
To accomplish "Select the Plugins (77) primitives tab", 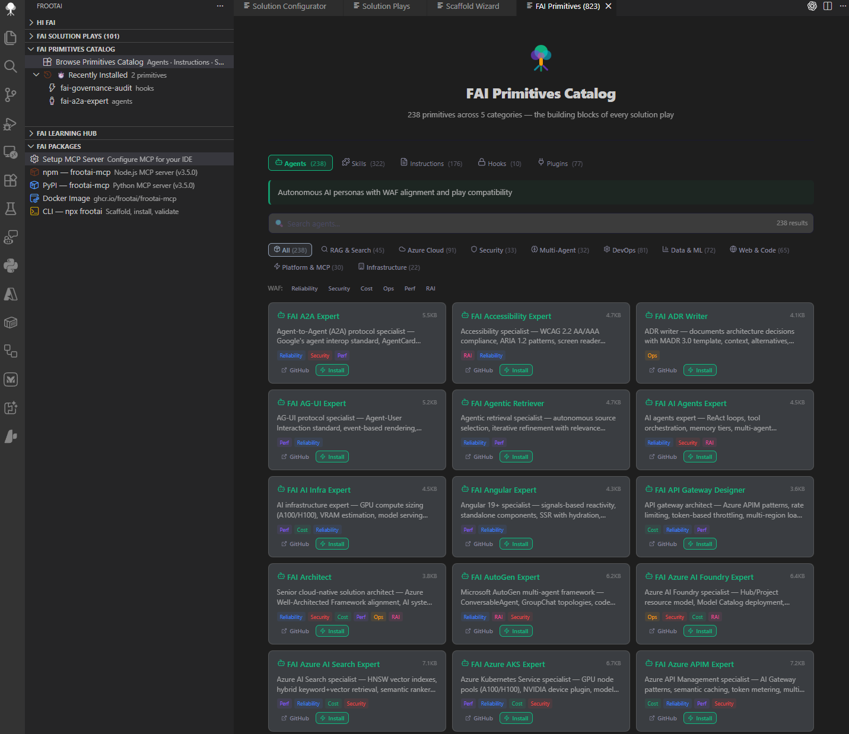I will coord(560,163).
